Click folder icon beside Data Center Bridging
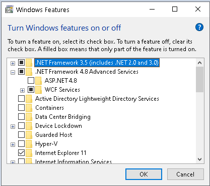Viewport: 210px width, 186px height. tap(29, 117)
